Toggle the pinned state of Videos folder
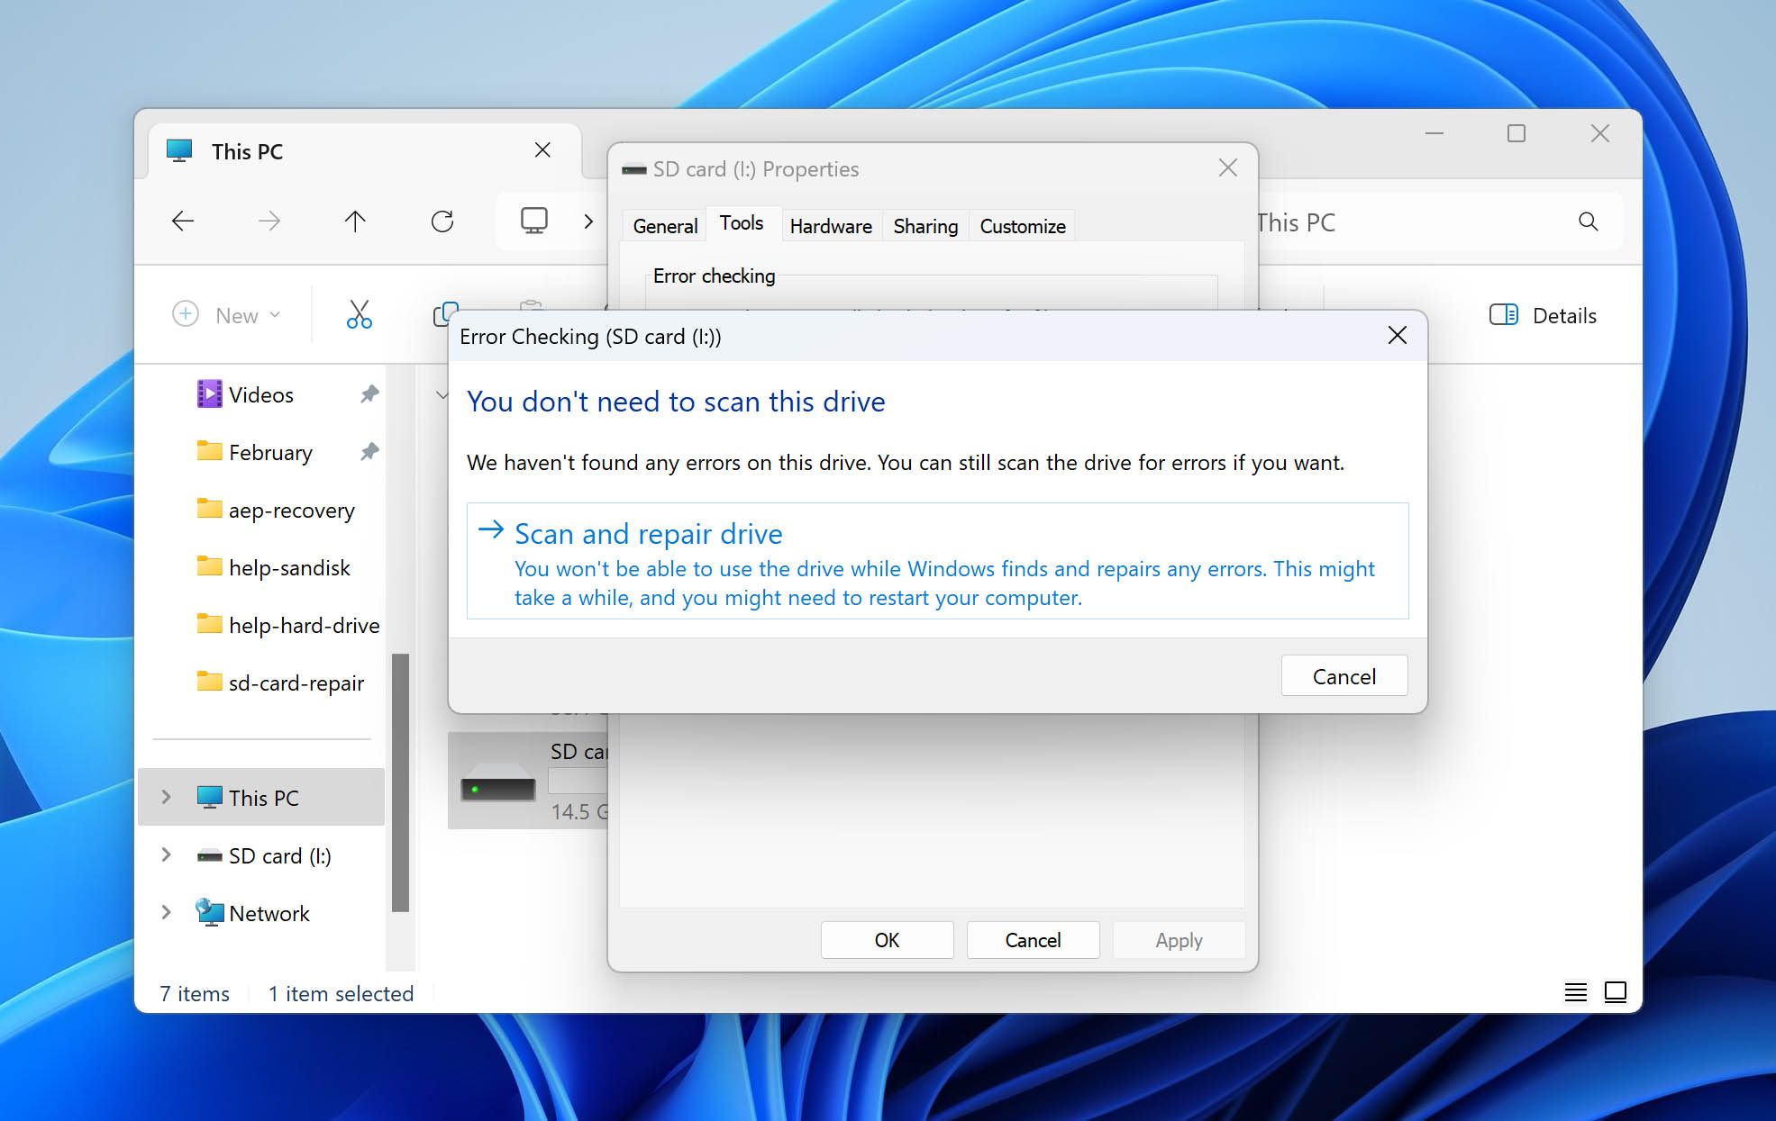Image resolution: width=1776 pixels, height=1121 pixels. click(x=372, y=393)
